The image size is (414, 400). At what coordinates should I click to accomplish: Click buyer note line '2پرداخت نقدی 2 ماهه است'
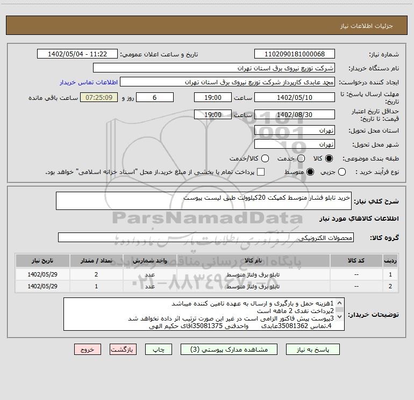[x=295, y=311]
